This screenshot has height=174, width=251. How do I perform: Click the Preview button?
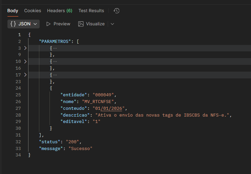click(x=62, y=24)
